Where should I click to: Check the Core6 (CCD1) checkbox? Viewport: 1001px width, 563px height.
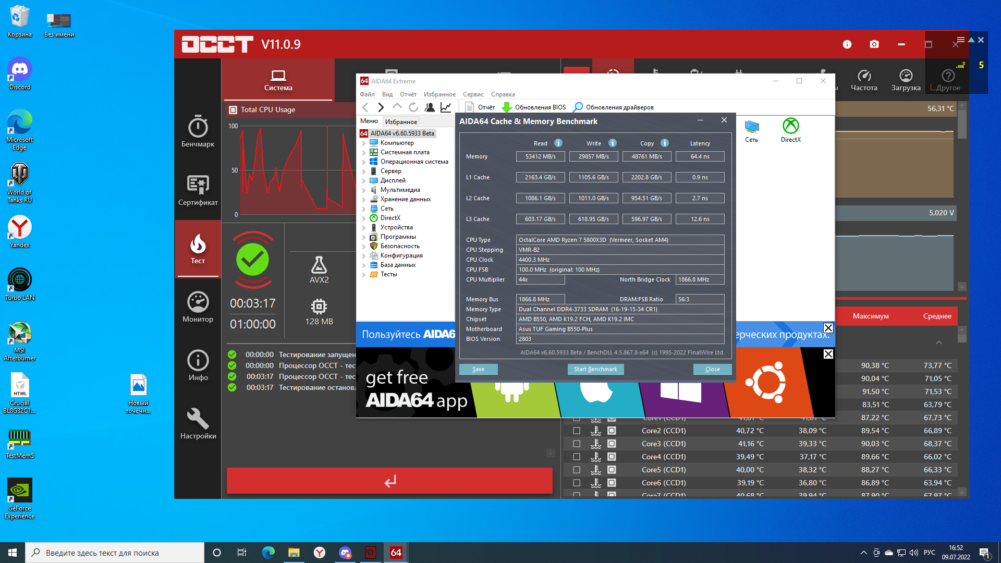coord(577,483)
